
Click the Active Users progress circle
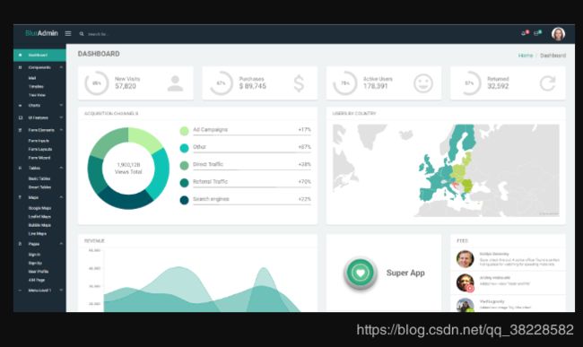tap(345, 83)
